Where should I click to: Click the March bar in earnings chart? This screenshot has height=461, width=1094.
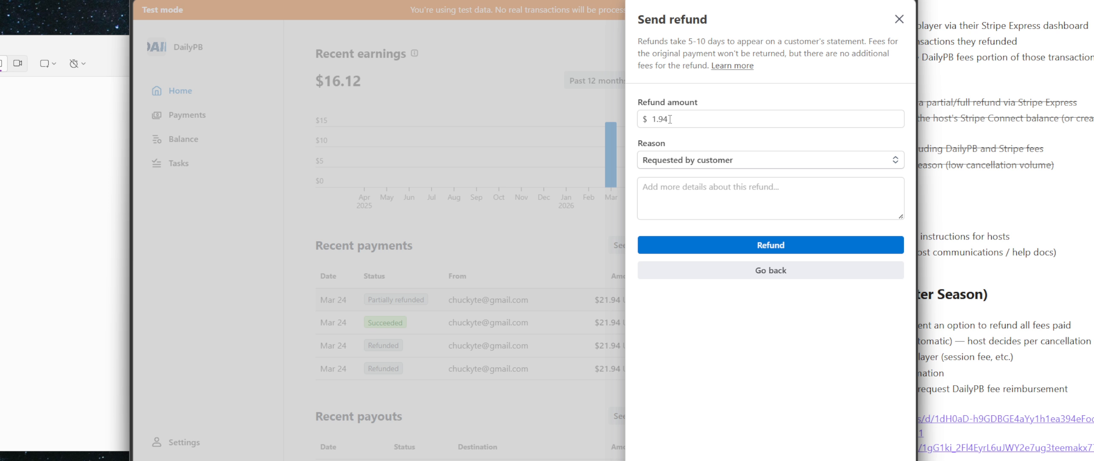[611, 155]
